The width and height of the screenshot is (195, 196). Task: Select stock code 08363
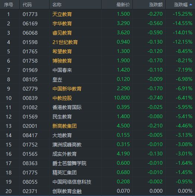point(30,163)
